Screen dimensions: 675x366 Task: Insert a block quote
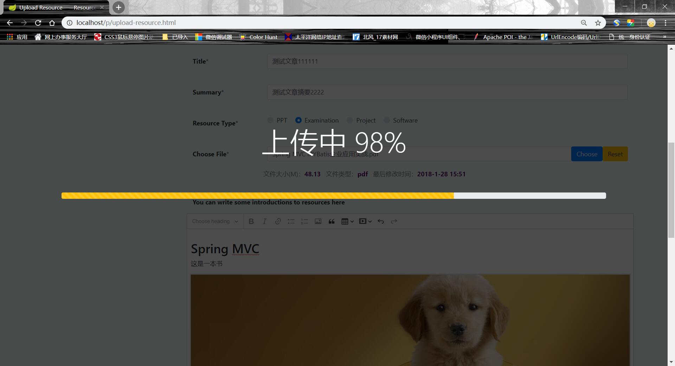(331, 221)
